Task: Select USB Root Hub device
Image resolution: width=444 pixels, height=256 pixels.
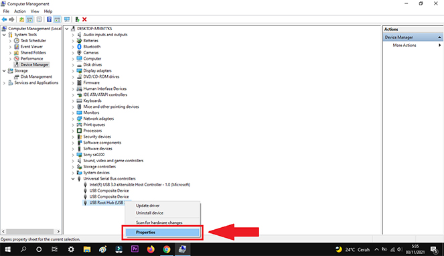Action: click(106, 202)
